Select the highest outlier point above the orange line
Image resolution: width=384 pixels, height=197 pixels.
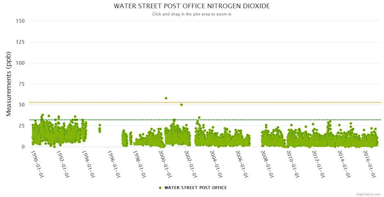(x=166, y=98)
